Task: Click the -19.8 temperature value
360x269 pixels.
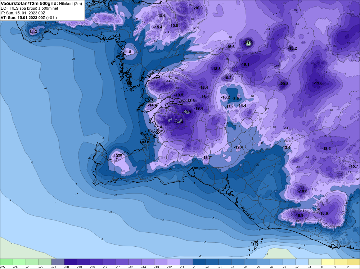Action: pos(318,83)
